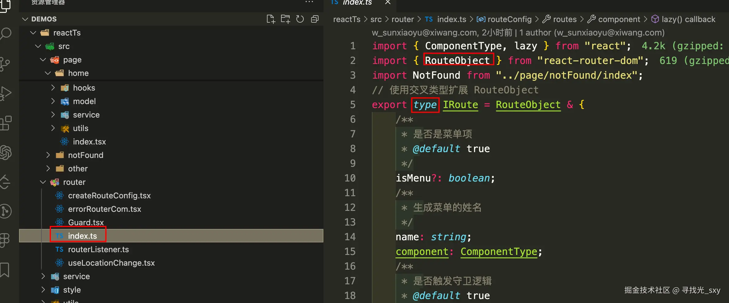Open createRouteConfig.tsx file
The width and height of the screenshot is (729, 303).
(x=109, y=196)
